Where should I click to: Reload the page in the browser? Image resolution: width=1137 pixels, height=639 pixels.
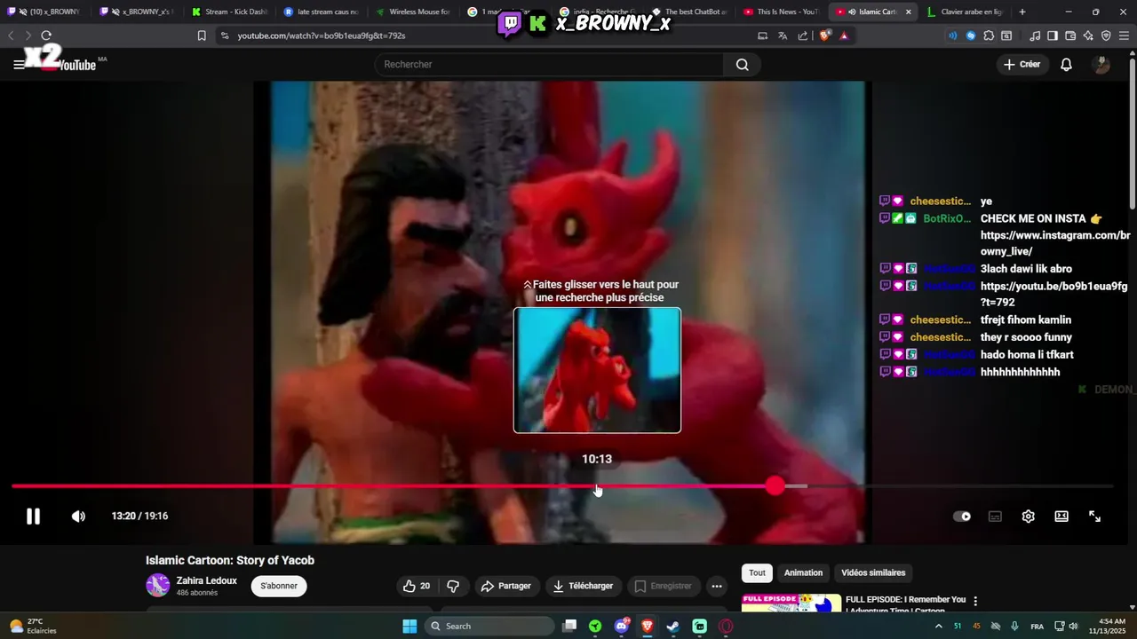click(x=46, y=35)
